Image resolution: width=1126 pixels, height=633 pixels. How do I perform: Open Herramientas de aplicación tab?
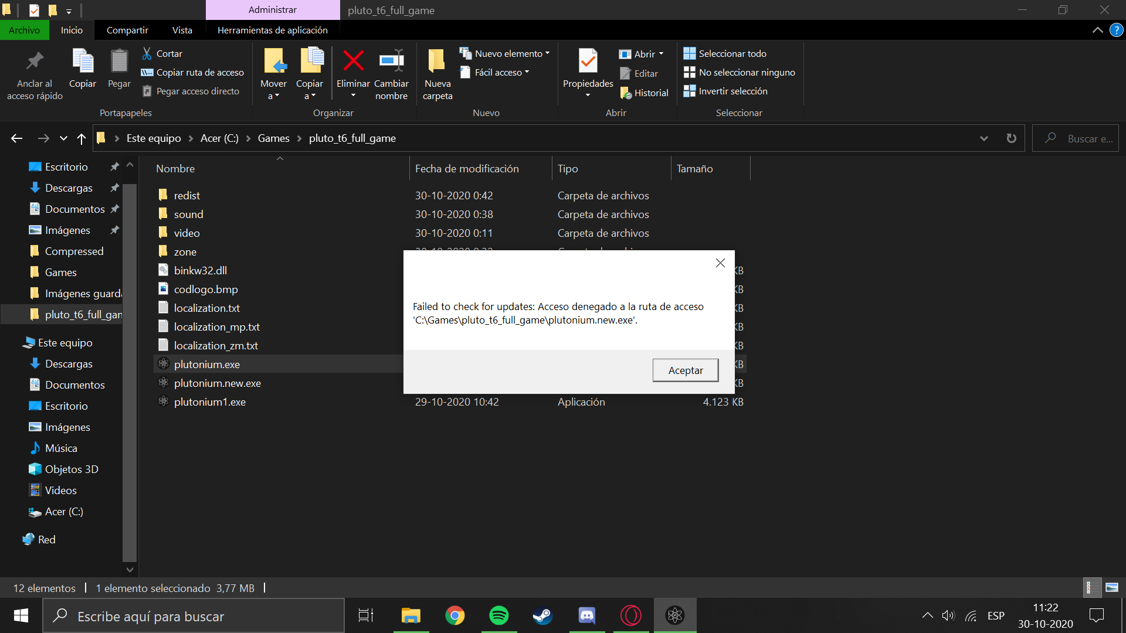pos(272,30)
